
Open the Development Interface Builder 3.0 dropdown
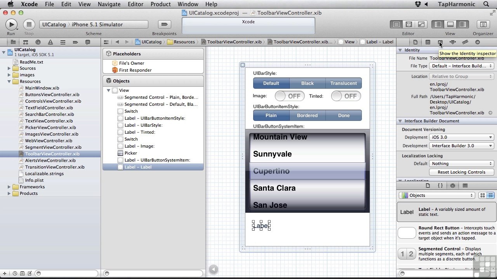[x=461, y=146]
